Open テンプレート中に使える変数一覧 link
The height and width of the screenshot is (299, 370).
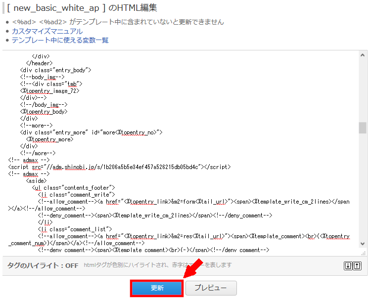[x=60, y=40]
